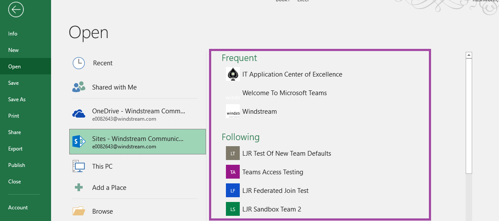
Task: Click the IT Application Center spade logo
Action: coord(233,74)
